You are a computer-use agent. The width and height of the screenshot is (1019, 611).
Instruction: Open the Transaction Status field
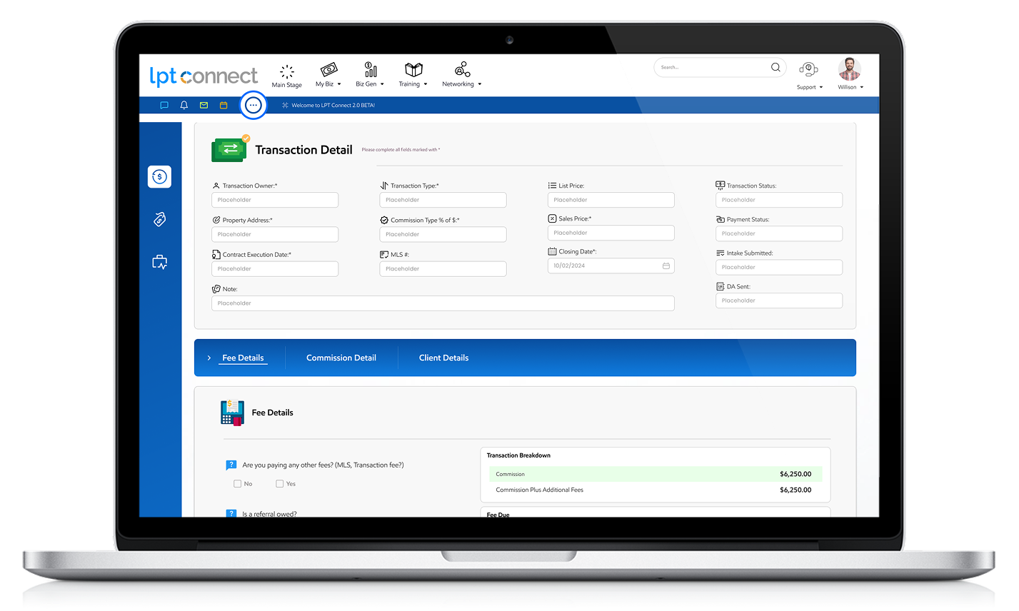(779, 200)
